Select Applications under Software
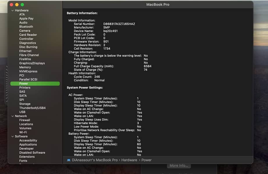 [28, 145]
